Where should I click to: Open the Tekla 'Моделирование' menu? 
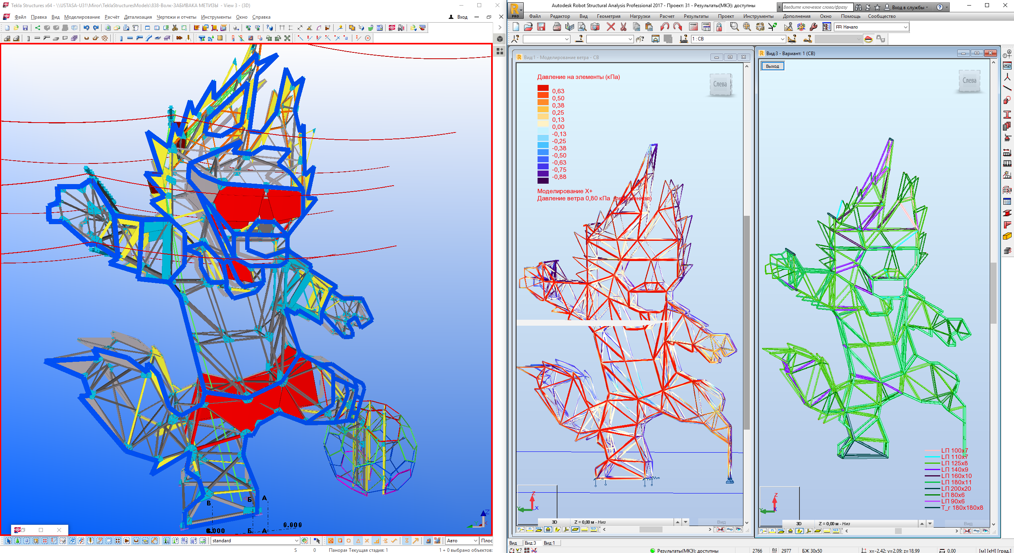[x=82, y=17]
